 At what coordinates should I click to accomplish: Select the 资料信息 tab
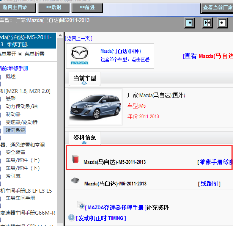(85, 138)
